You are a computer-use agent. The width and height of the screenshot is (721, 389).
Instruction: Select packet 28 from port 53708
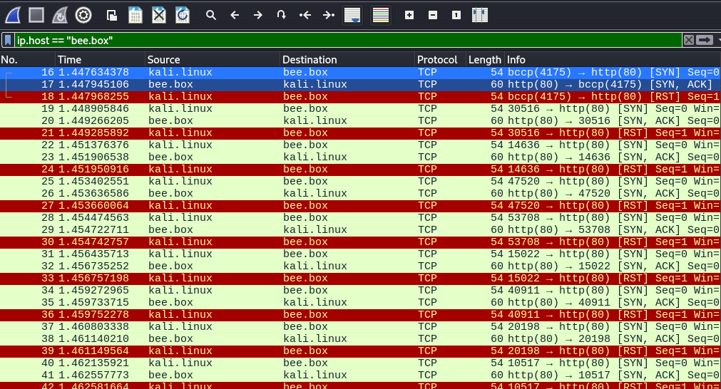(361, 217)
